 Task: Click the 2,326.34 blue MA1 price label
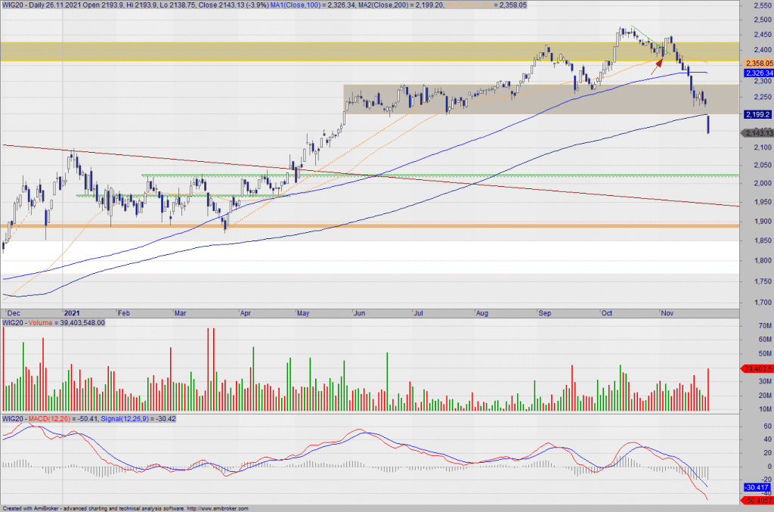pyautogui.click(x=757, y=73)
